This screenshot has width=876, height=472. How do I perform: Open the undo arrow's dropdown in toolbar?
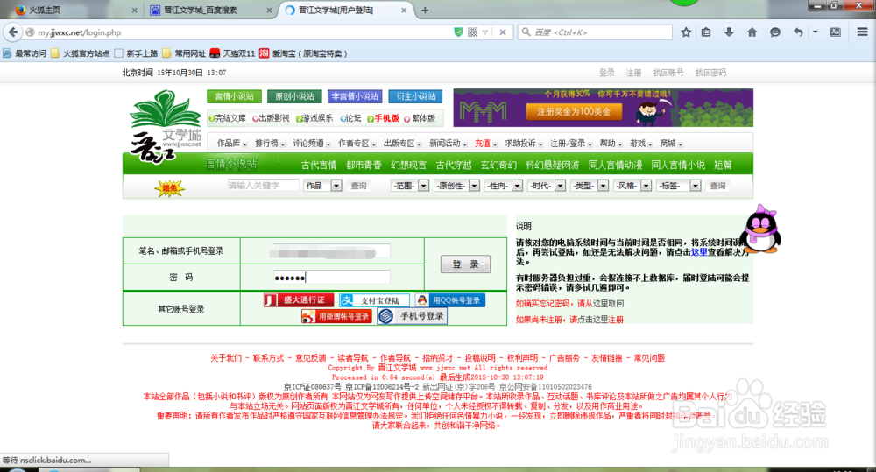pos(815,32)
